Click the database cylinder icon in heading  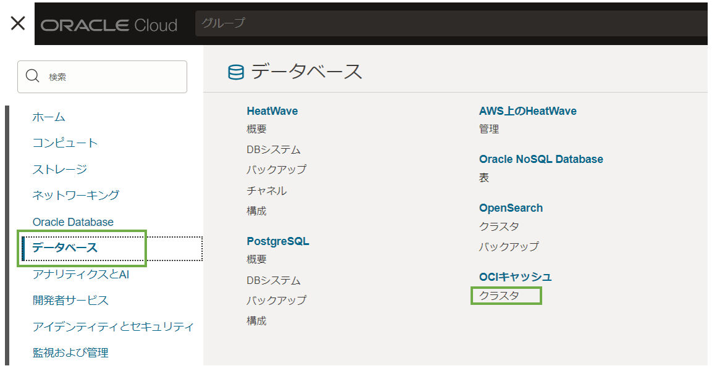236,72
